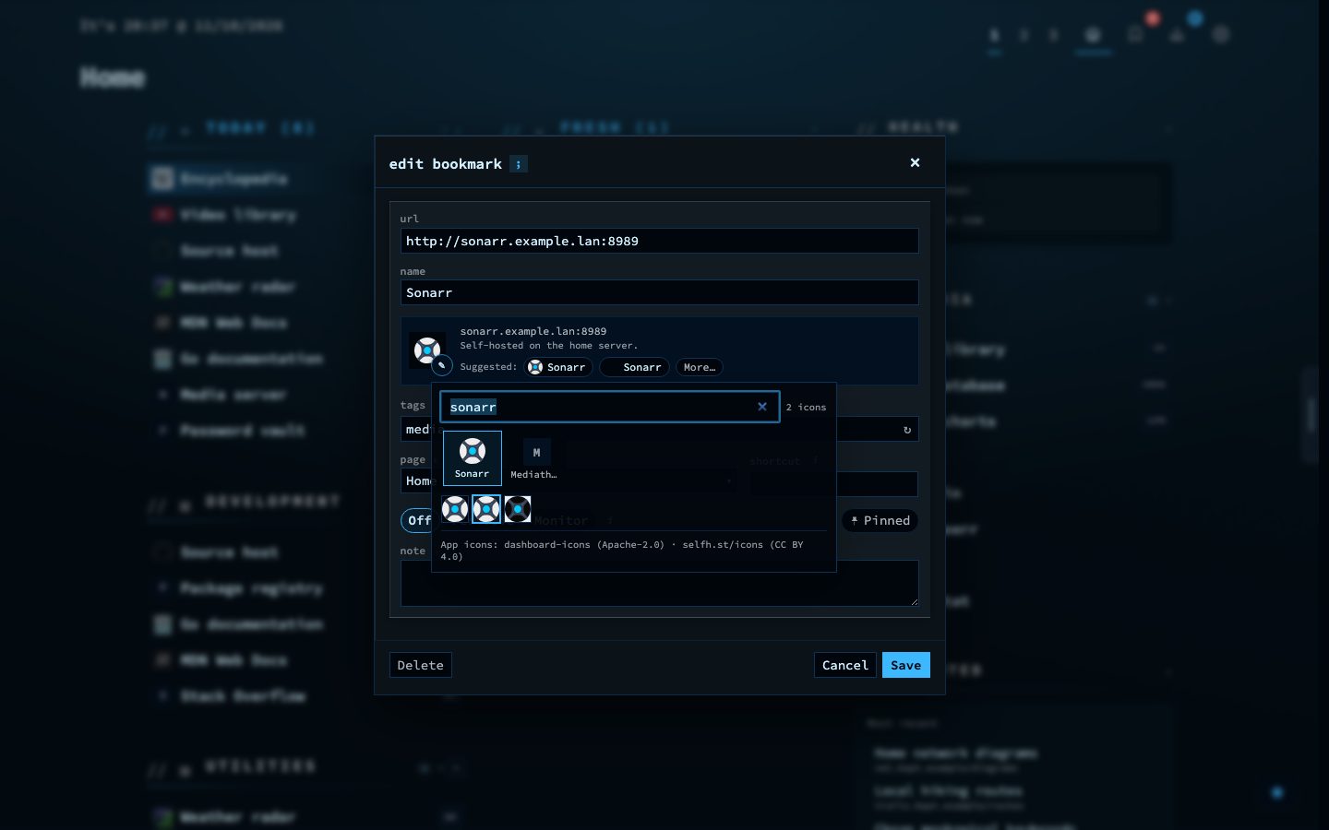
Task: Click into the note text area
Action: 660,583
